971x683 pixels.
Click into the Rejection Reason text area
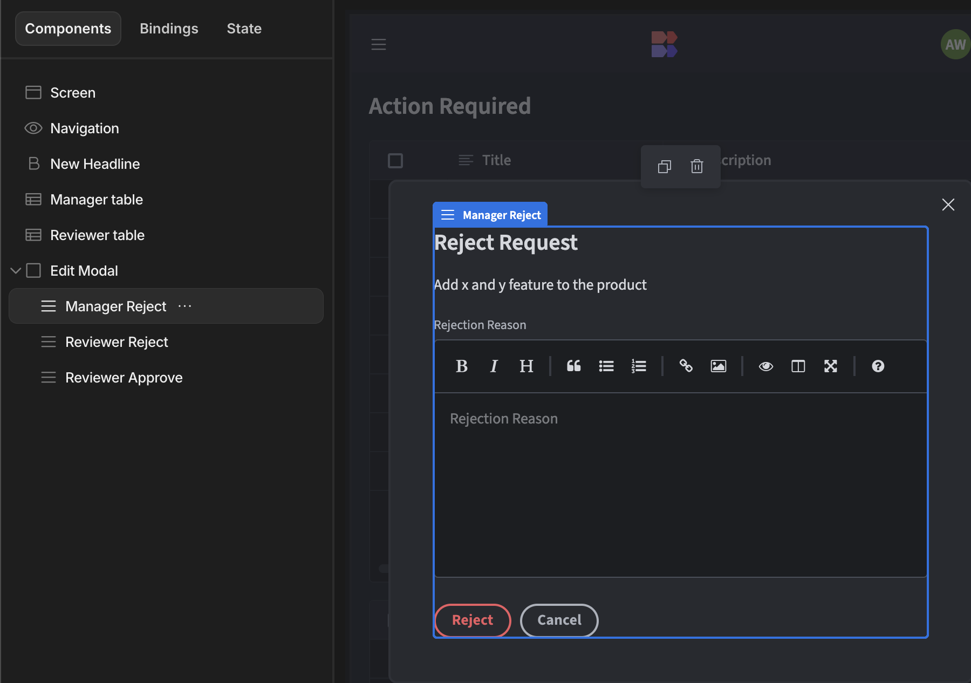[x=681, y=485]
